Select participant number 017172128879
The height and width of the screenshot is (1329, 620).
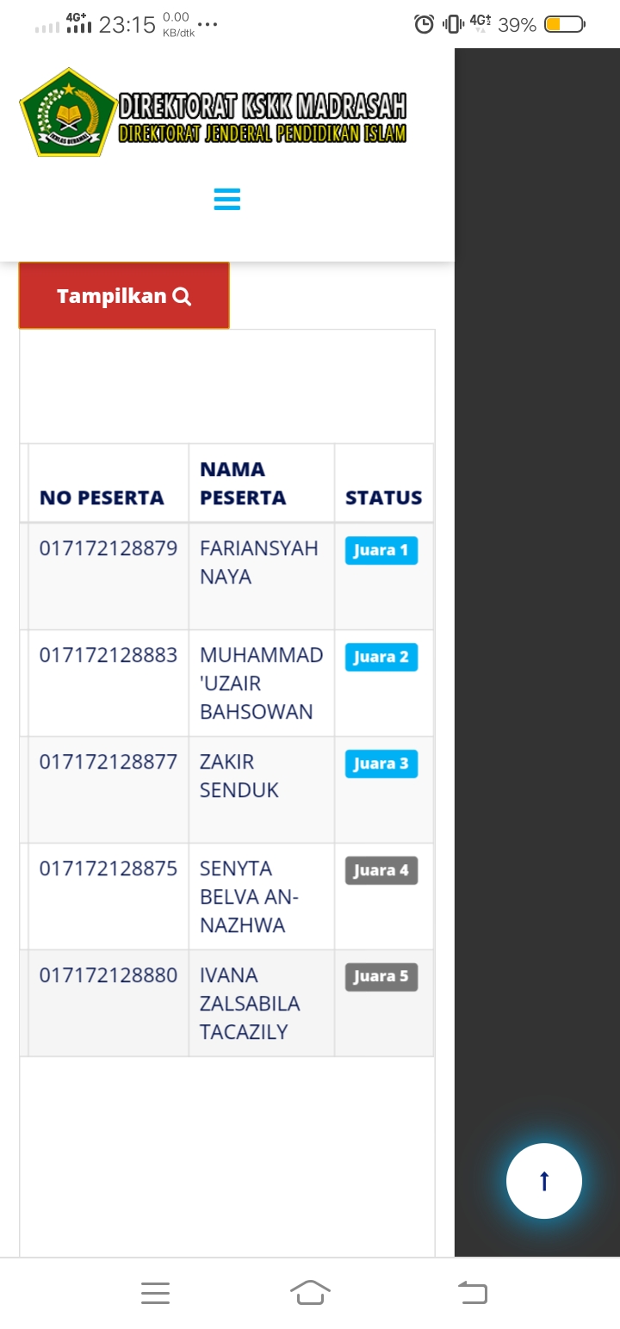tap(108, 548)
